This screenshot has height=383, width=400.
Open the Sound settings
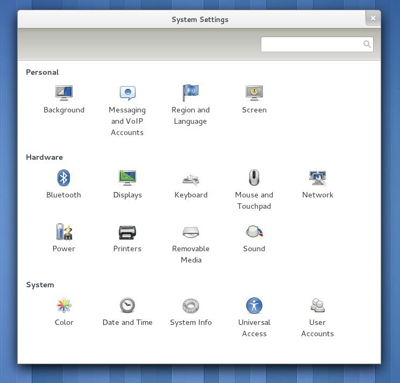[x=254, y=232]
